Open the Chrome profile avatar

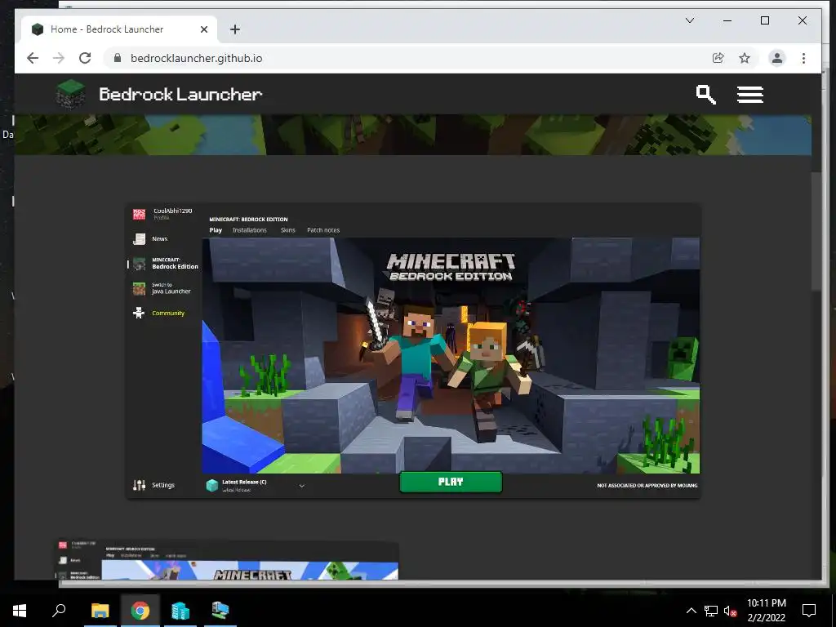click(x=777, y=58)
